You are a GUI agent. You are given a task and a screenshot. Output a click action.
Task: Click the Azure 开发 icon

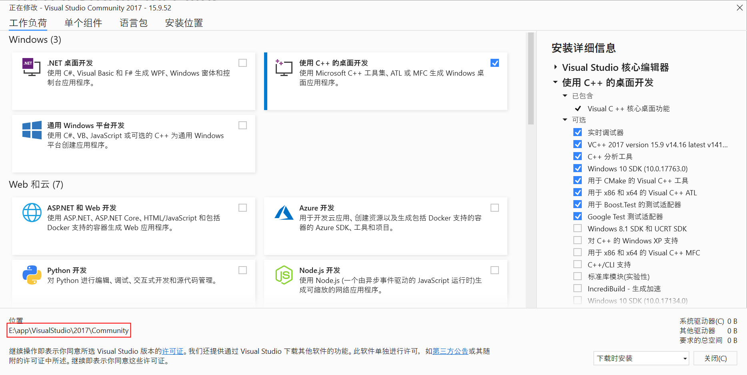(x=284, y=213)
